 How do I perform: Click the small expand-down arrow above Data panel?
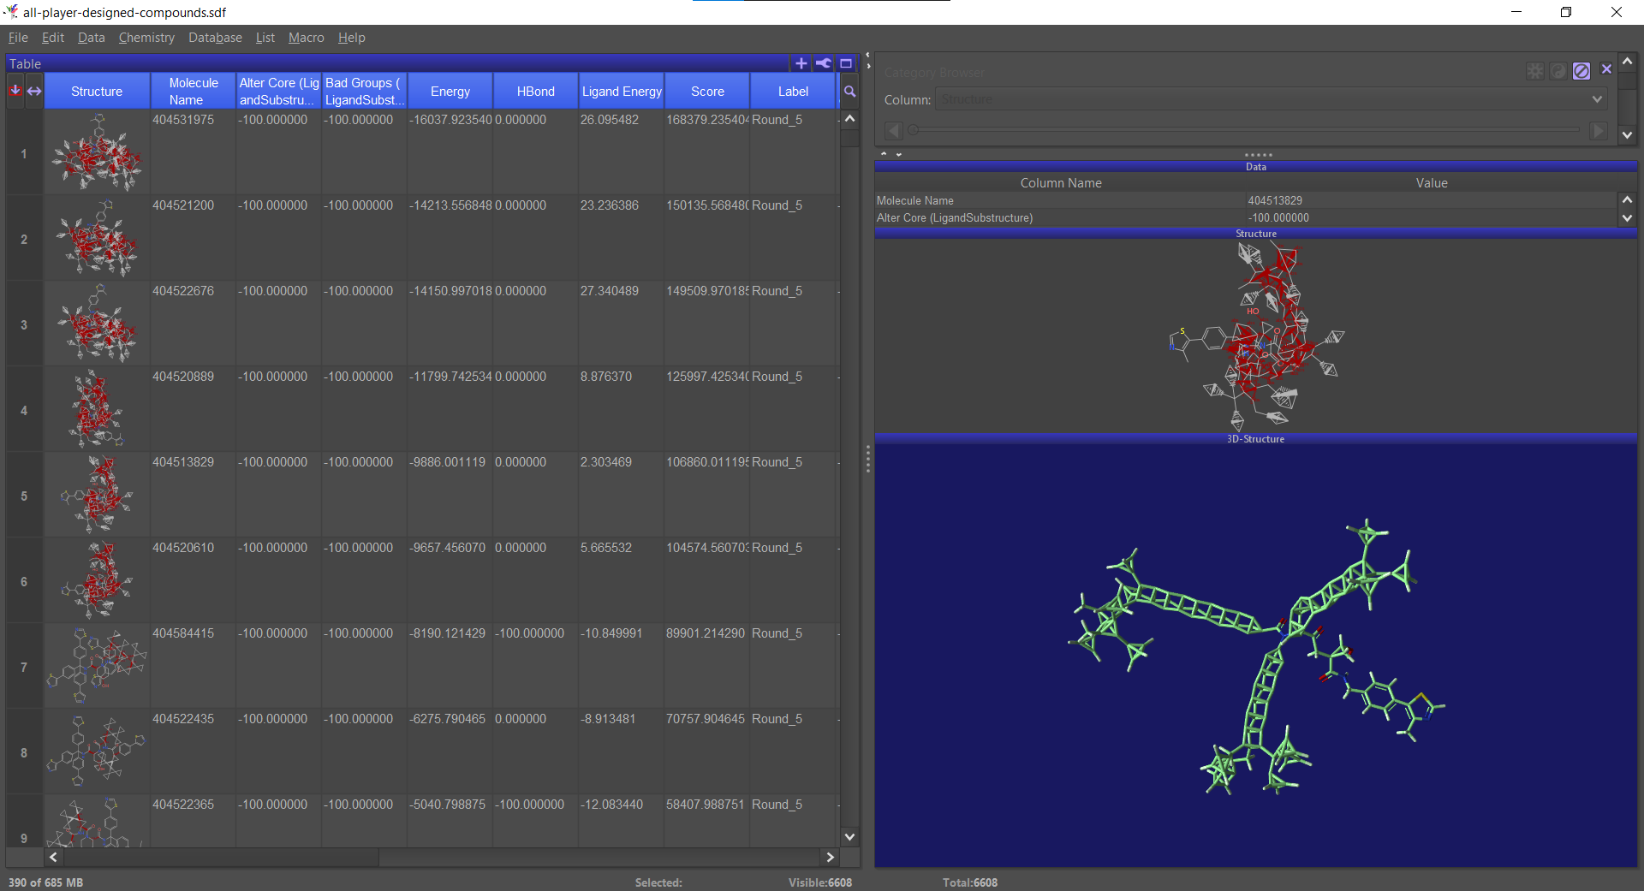899,155
